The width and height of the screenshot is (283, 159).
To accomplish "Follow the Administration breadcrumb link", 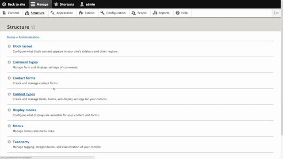I will point(29,37).
